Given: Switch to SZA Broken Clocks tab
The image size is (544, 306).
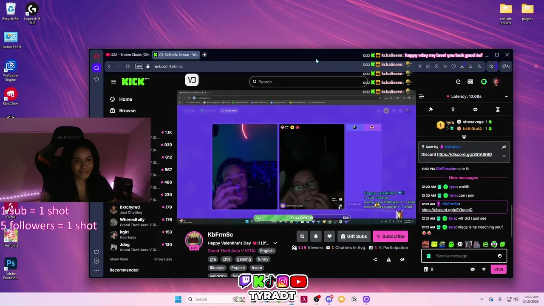Looking at the screenshot, I should [127, 54].
